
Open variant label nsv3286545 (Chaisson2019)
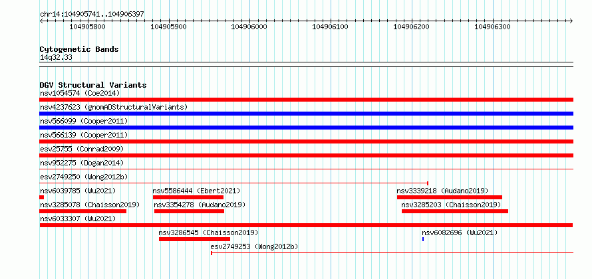coord(208,232)
